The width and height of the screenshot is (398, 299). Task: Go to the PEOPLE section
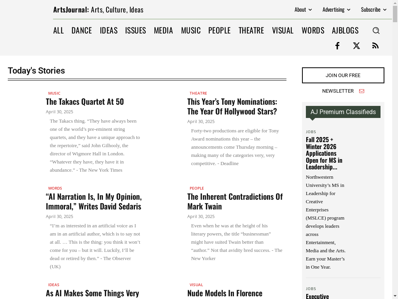tap(220, 30)
